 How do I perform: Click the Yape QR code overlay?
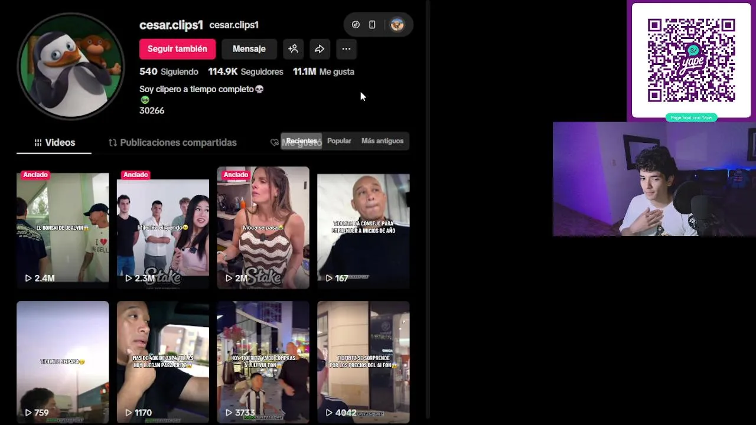[691, 60]
